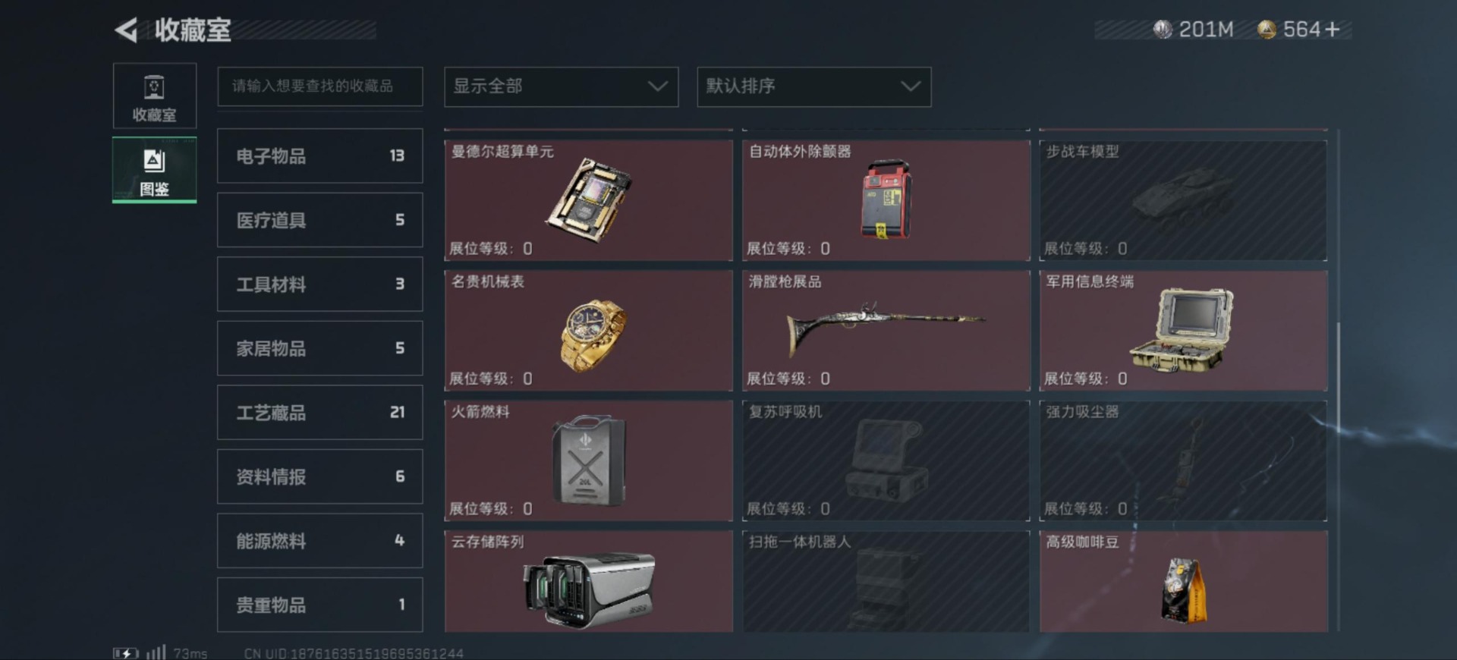Select the gold 名贵机械表 watch

[588, 331]
